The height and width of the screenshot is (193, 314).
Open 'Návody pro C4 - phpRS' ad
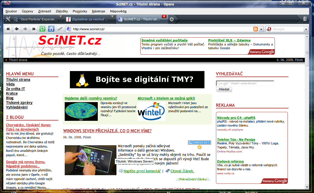[x=236, y=118]
